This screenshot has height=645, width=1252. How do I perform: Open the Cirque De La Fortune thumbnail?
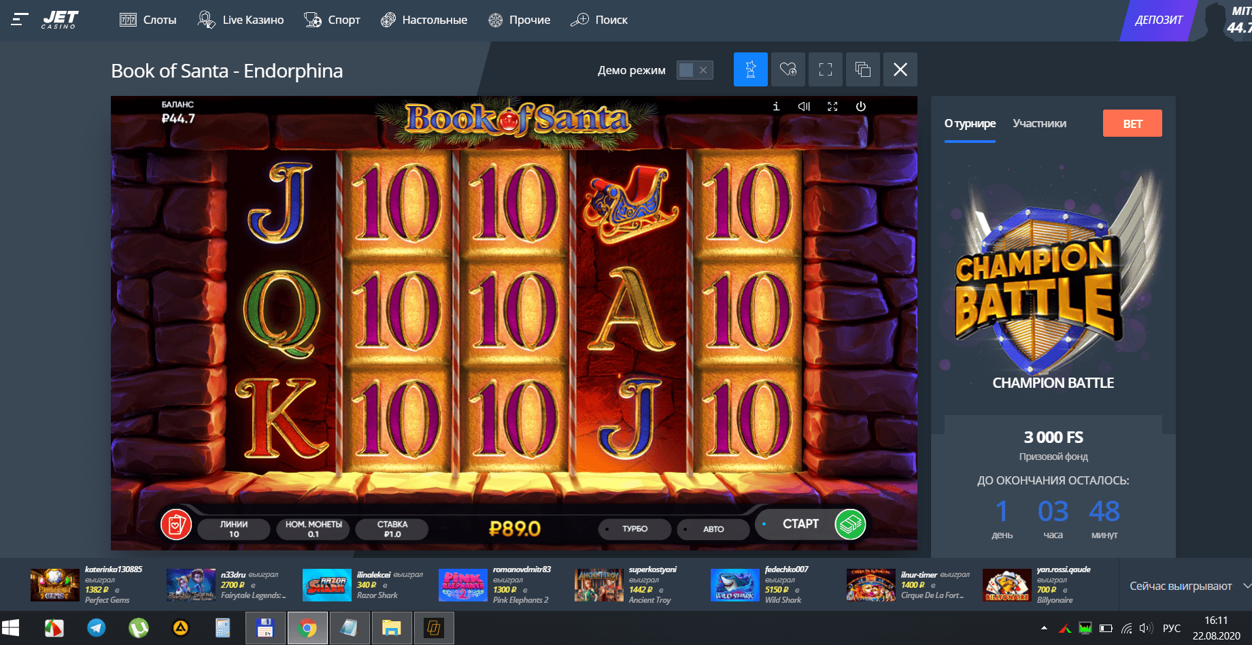click(x=871, y=585)
